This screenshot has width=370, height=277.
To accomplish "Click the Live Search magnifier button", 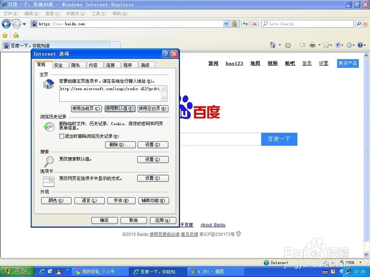I will [359, 24].
